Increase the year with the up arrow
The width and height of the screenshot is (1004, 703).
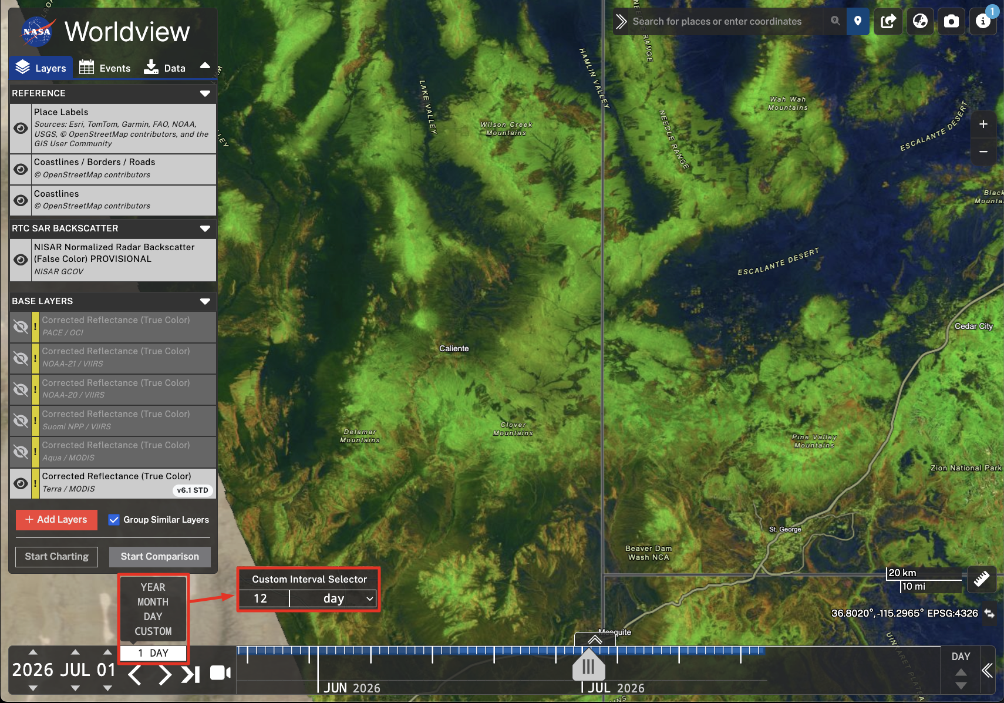coord(33,652)
